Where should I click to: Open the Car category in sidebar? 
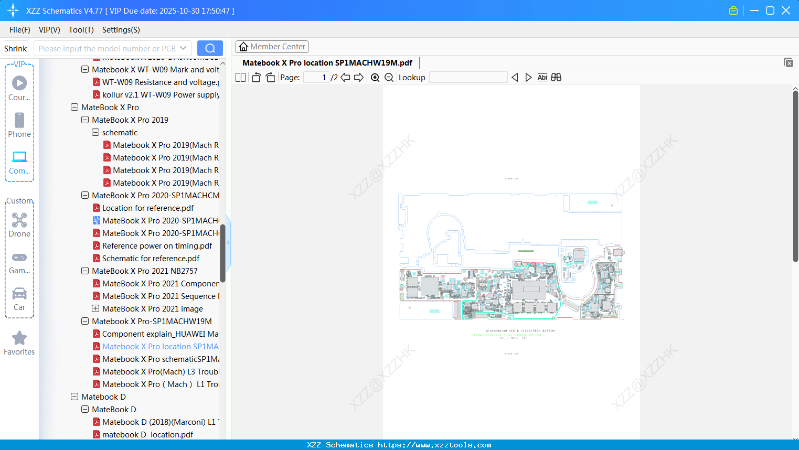[x=19, y=299]
